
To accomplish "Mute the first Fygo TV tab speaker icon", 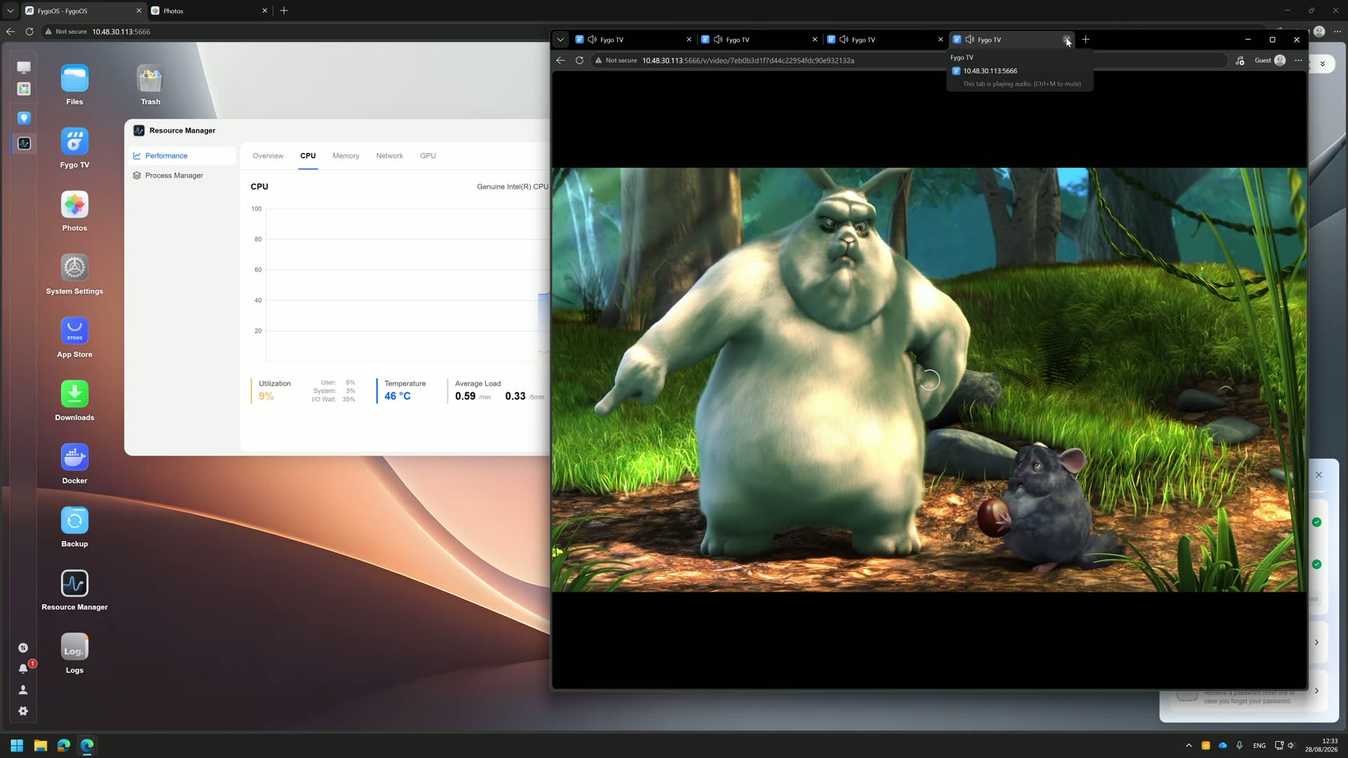I will click(x=592, y=39).
